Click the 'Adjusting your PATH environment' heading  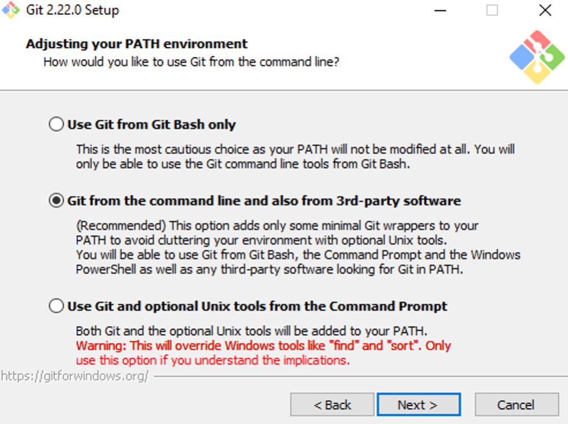(x=136, y=44)
